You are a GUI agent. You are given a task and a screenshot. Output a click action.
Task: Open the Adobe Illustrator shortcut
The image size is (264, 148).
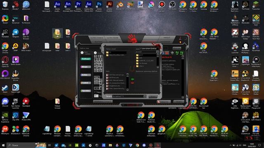(x=110, y=7)
